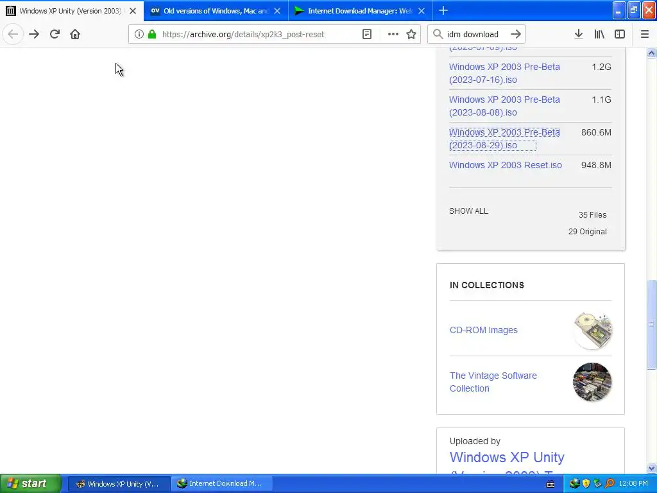The image size is (657, 493).
Task: Click the page scrollbar up arrow
Action: [x=651, y=53]
